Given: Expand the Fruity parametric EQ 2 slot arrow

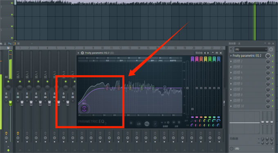Looking at the screenshot, I should pyautogui.click(x=231, y=56).
